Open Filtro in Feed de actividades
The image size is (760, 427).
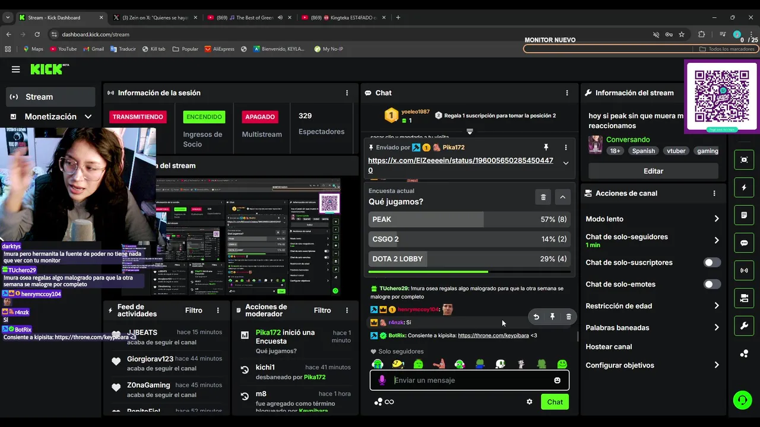point(194,310)
